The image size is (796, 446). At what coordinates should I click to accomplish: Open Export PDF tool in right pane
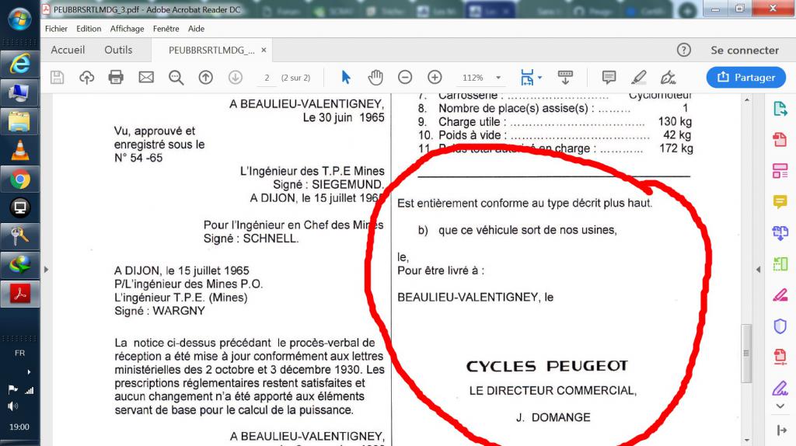coord(780,109)
